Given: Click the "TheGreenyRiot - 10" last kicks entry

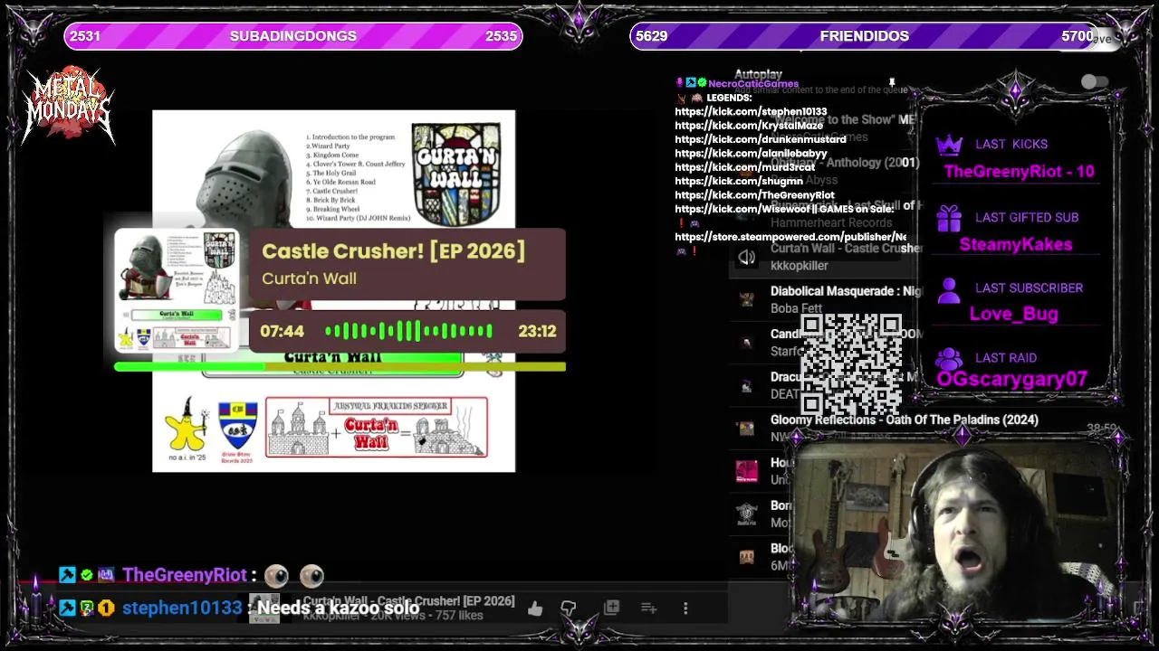Looking at the screenshot, I should coord(1019,172).
